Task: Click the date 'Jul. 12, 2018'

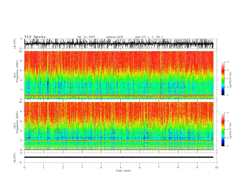Action: pyautogui.click(x=86, y=37)
